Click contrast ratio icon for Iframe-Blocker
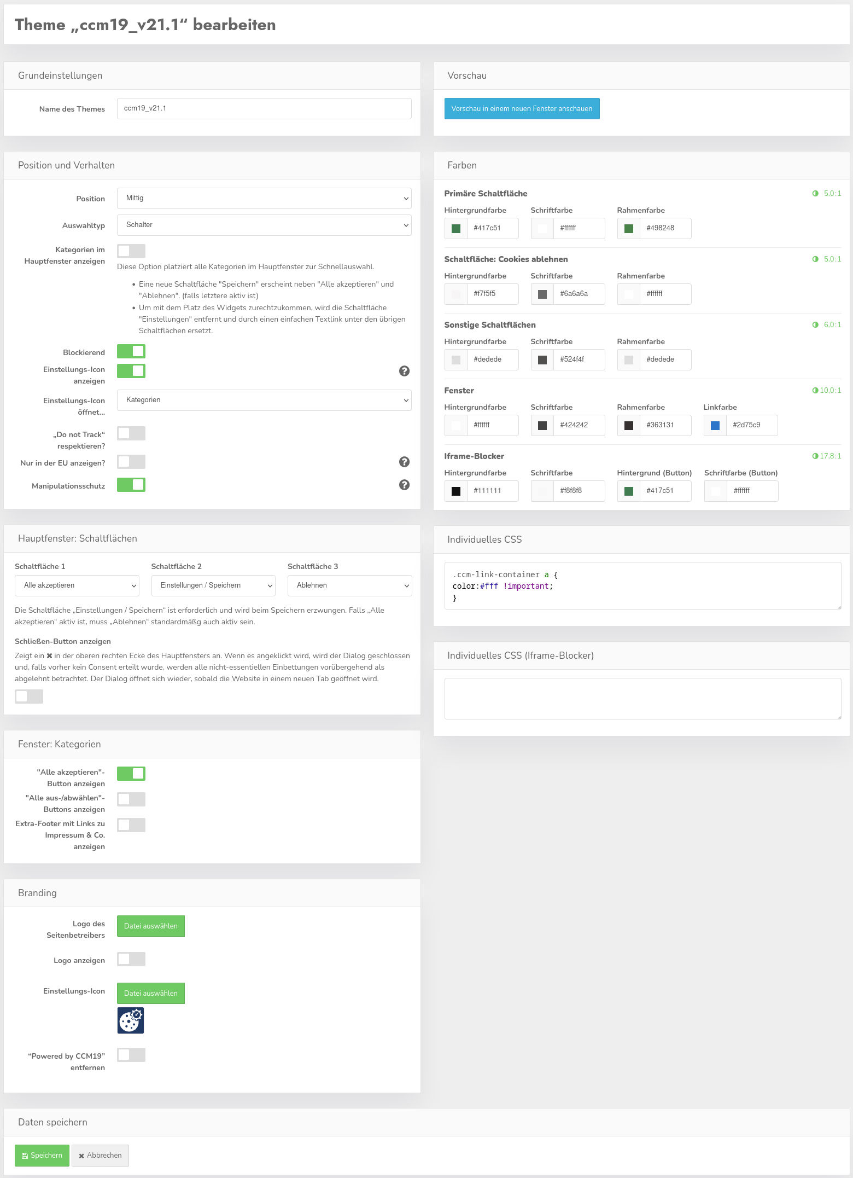The height and width of the screenshot is (1178, 853). pyautogui.click(x=815, y=456)
